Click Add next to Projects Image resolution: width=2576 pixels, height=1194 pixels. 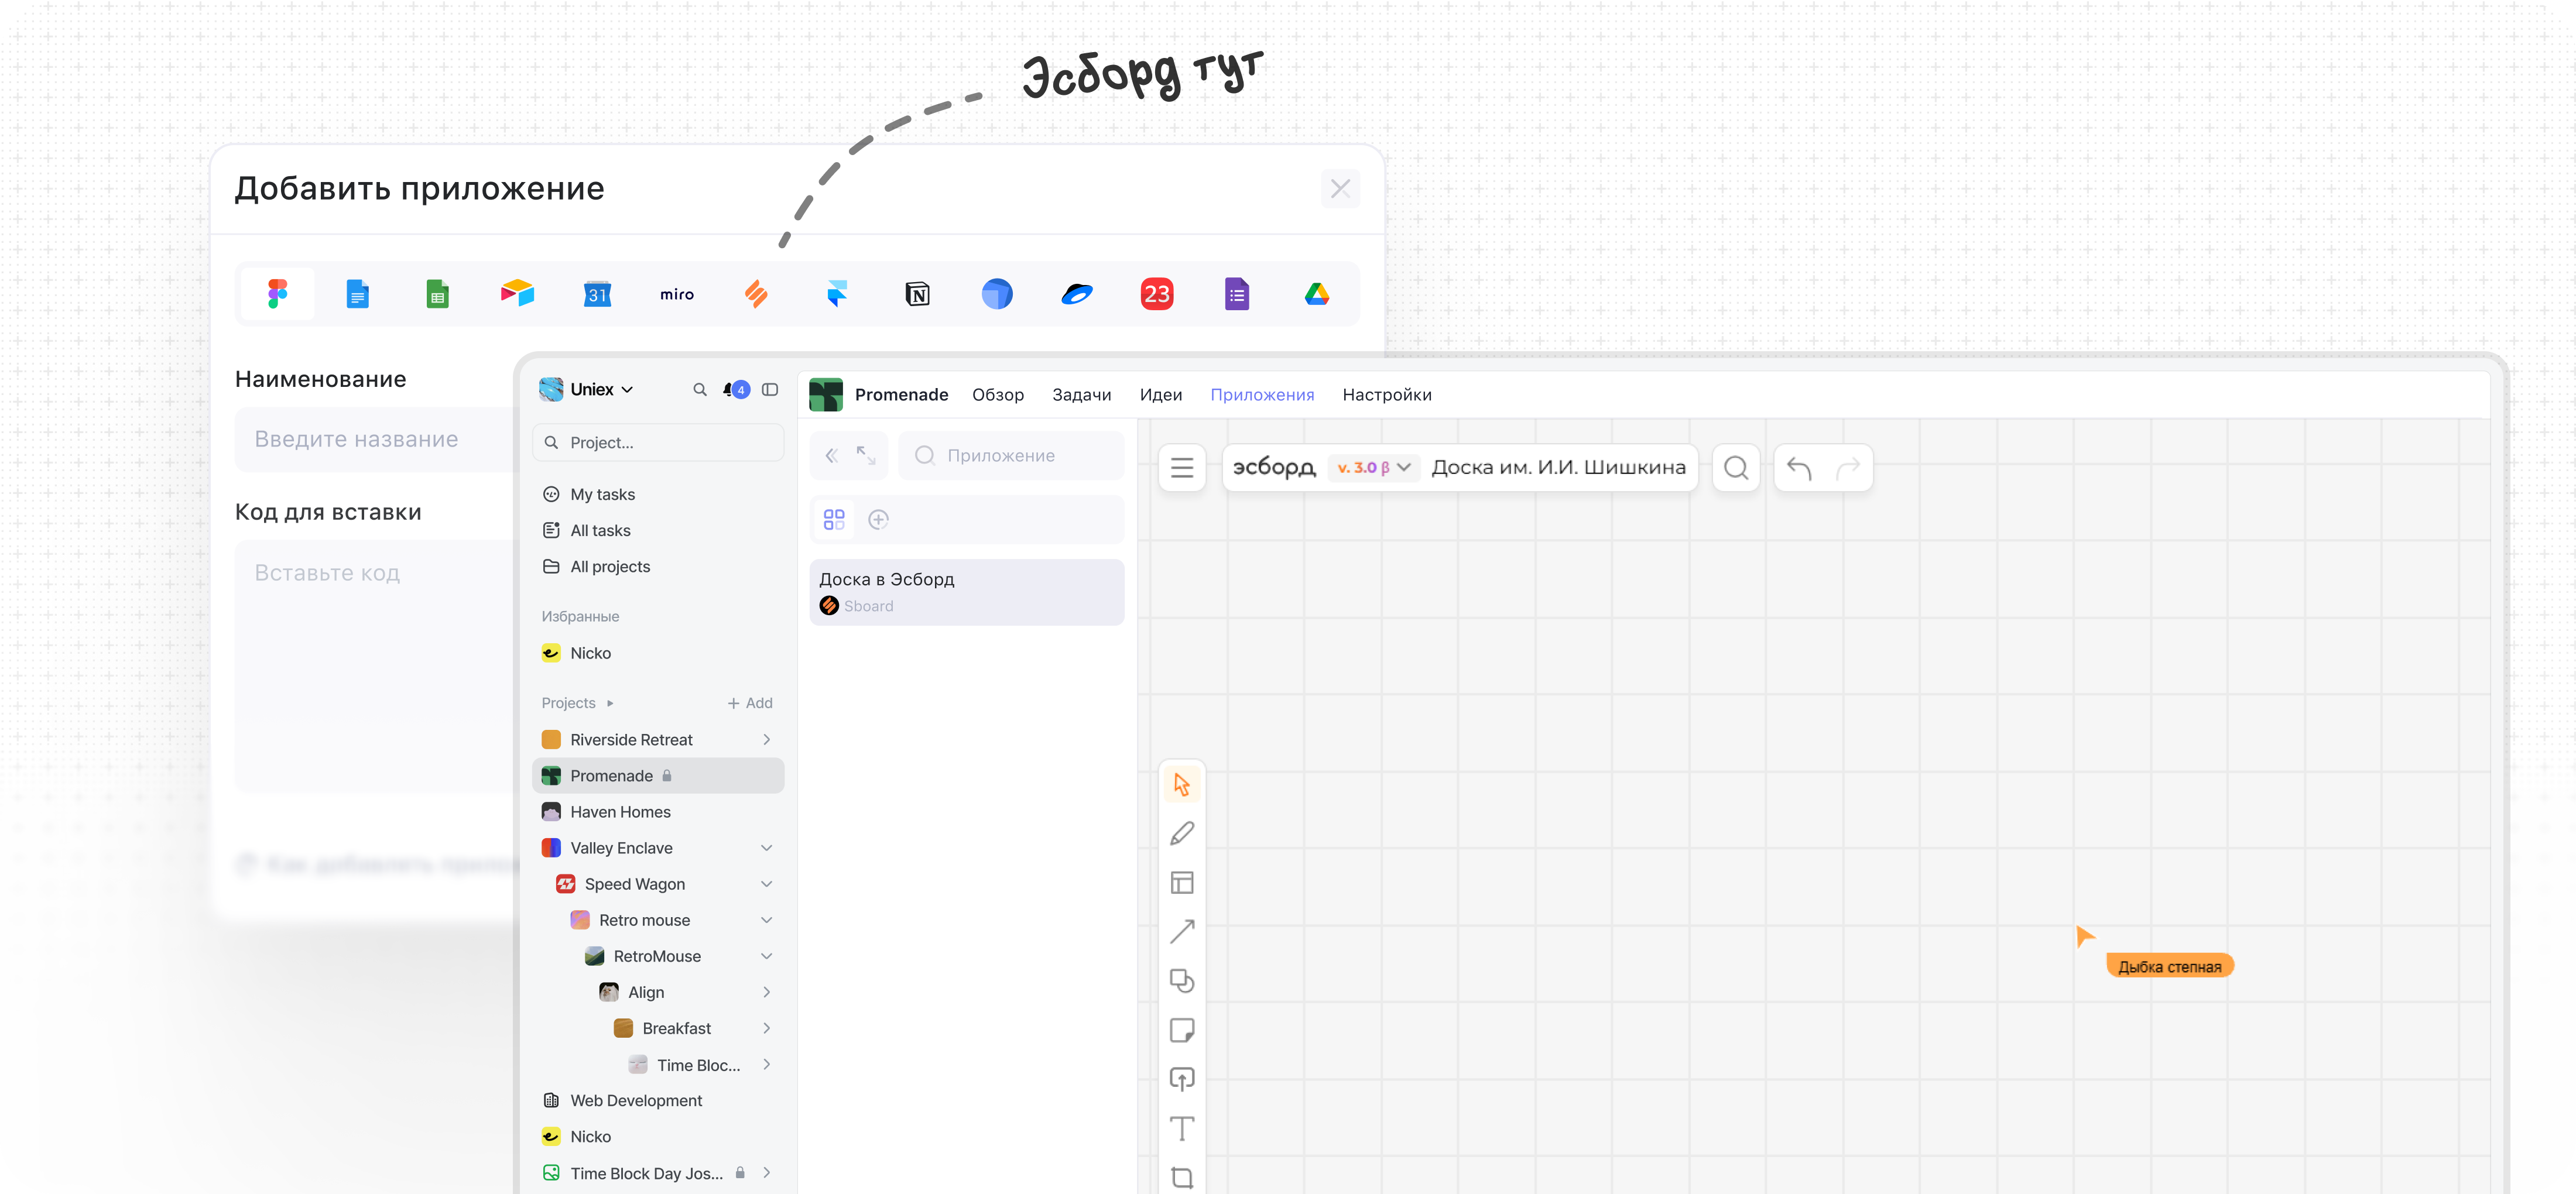point(750,703)
